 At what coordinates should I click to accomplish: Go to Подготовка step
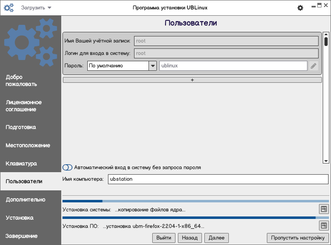[21, 127]
